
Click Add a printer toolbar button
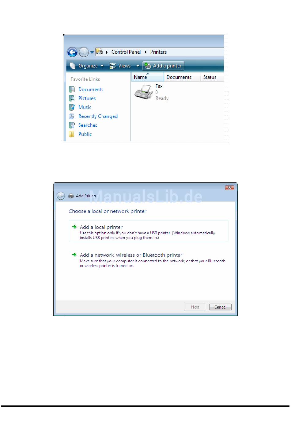click(x=163, y=66)
